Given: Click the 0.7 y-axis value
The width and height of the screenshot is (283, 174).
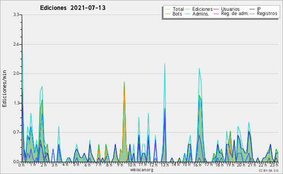Looking at the screenshot, I should tap(16, 132).
